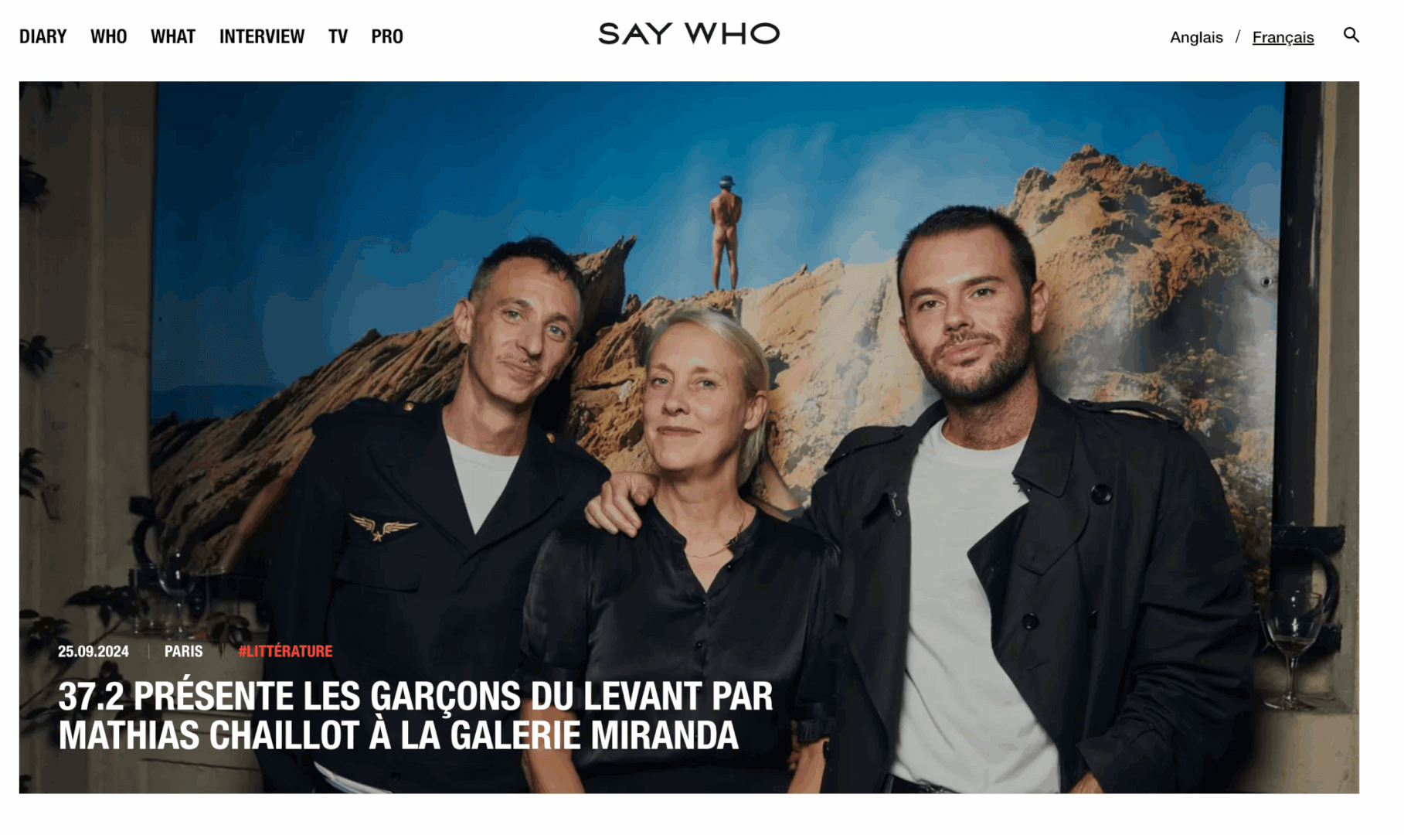Viewport: 1404px width, 835px height.
Task: Open the WHAT section
Action: [173, 36]
